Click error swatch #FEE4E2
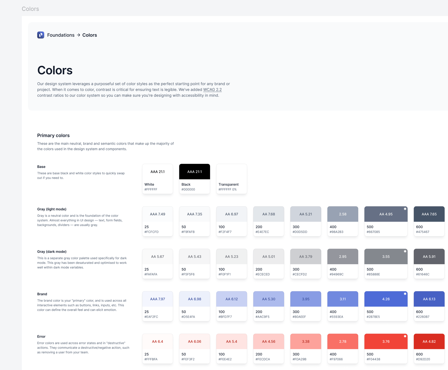Image resolution: width=448 pixels, height=370 pixels. pyautogui.click(x=232, y=349)
